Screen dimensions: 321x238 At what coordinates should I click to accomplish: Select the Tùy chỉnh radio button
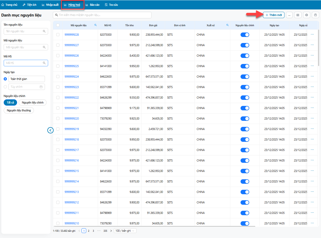pos(5,87)
